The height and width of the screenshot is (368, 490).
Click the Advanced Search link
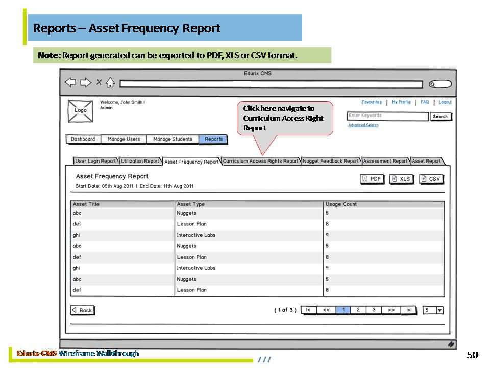point(363,125)
